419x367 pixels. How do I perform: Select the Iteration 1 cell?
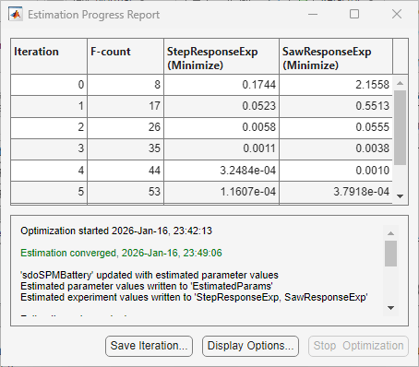[49, 106]
